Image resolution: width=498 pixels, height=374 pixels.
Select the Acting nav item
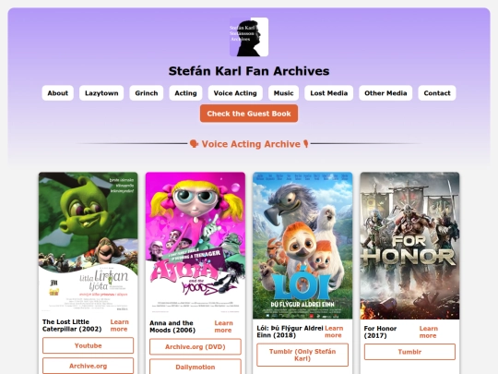click(185, 93)
